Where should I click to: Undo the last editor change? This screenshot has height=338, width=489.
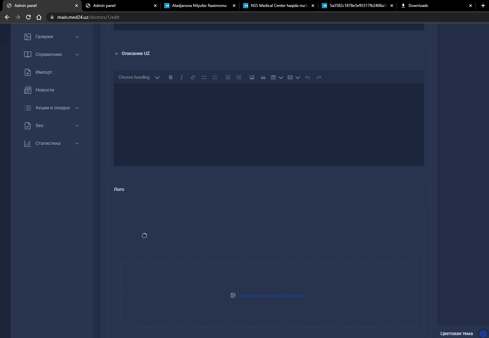[x=308, y=77]
